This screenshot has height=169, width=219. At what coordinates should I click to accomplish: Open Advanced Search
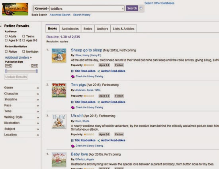(x=60, y=15)
